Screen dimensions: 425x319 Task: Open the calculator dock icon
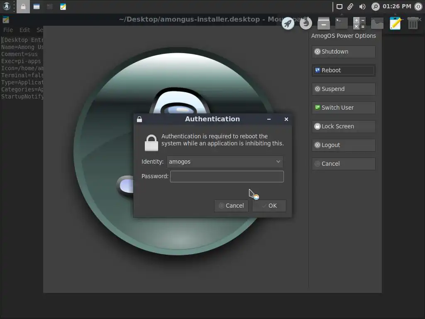point(359,23)
